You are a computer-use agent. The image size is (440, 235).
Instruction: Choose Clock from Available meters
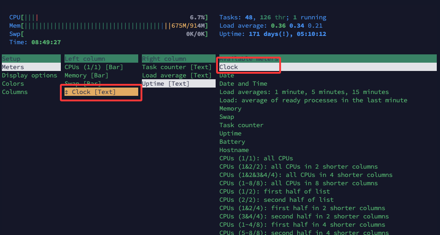pos(229,67)
